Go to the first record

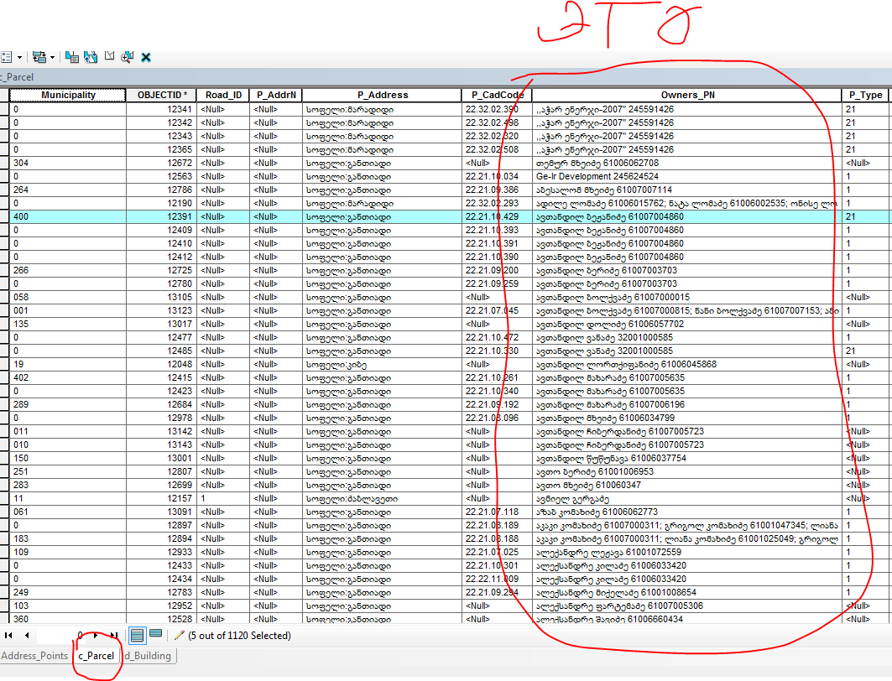tap(10, 636)
